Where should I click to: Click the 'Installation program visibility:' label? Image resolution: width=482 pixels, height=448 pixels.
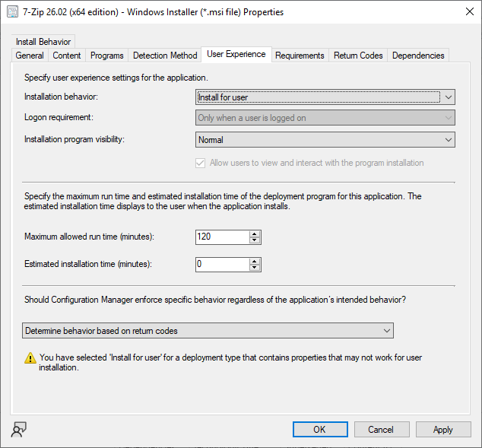(75, 139)
